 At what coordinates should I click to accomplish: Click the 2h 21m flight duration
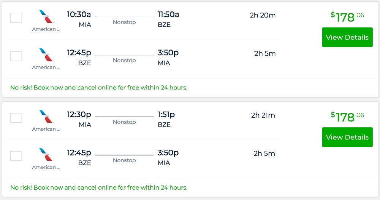click(x=263, y=115)
